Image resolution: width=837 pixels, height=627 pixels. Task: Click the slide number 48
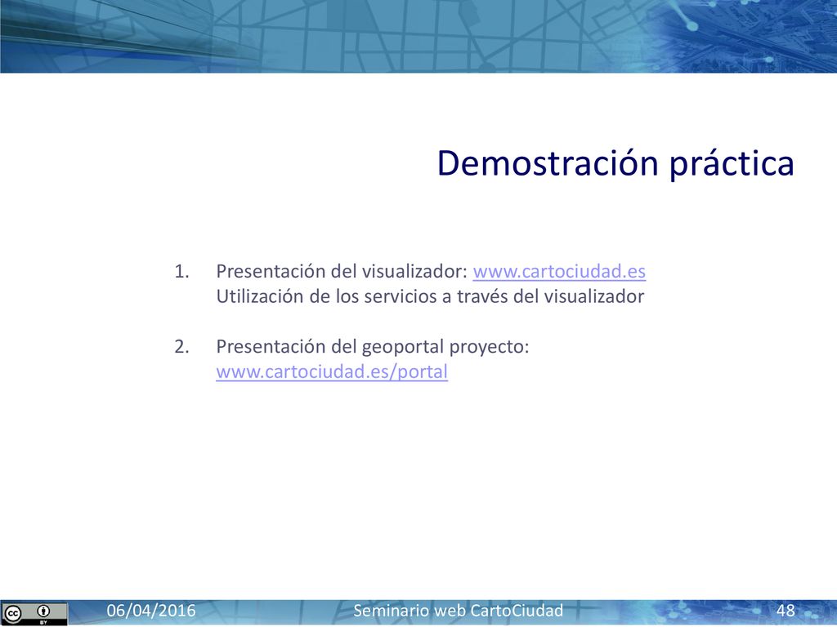tap(786, 611)
